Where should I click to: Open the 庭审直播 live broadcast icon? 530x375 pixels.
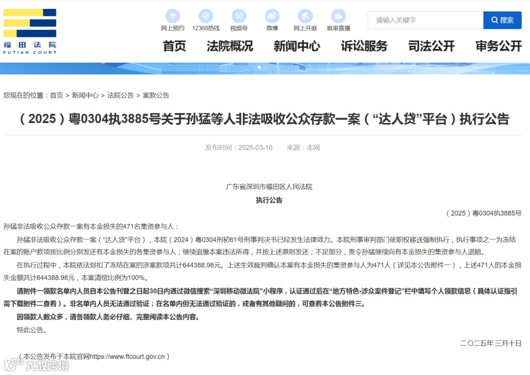338,16
